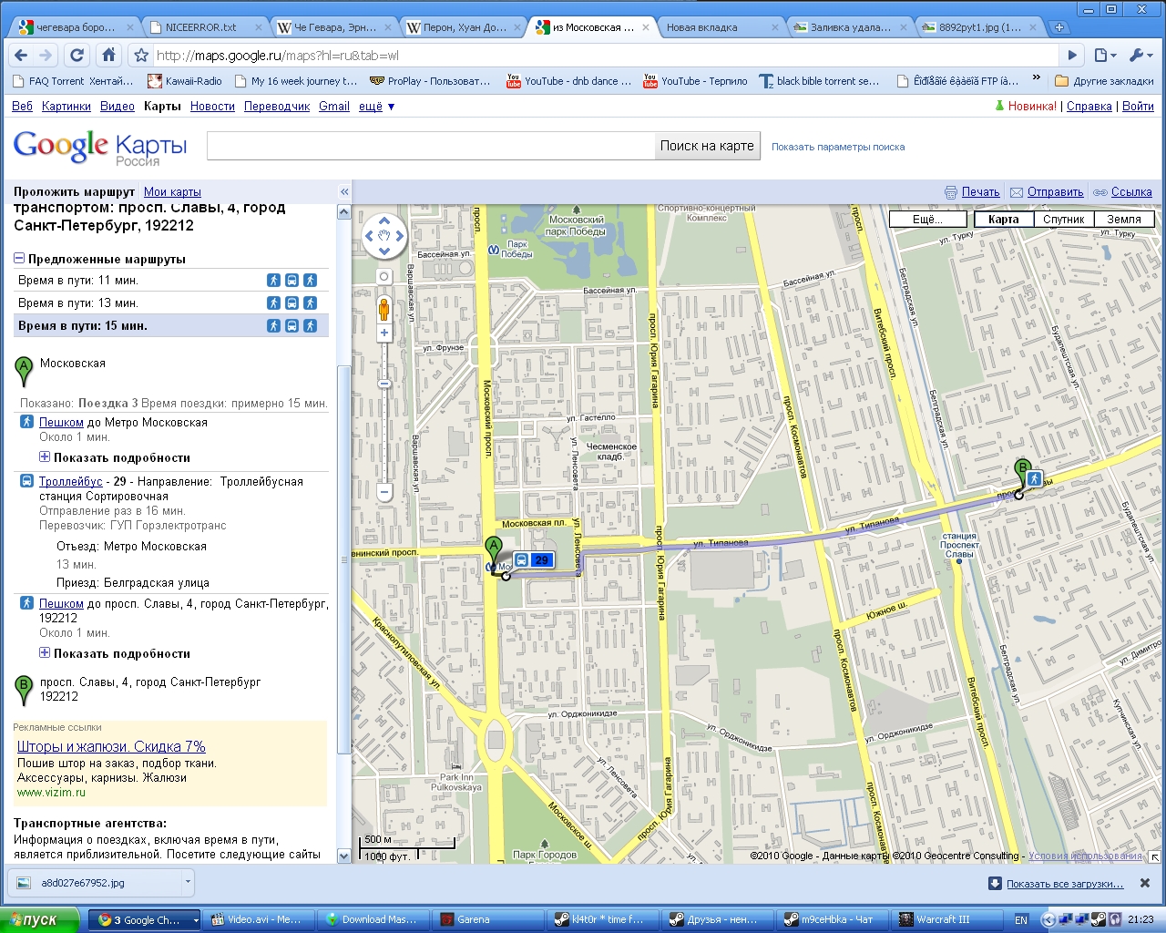Click the blue walking icon near marker B
Viewport: 1166px width, 933px height.
(x=1034, y=478)
